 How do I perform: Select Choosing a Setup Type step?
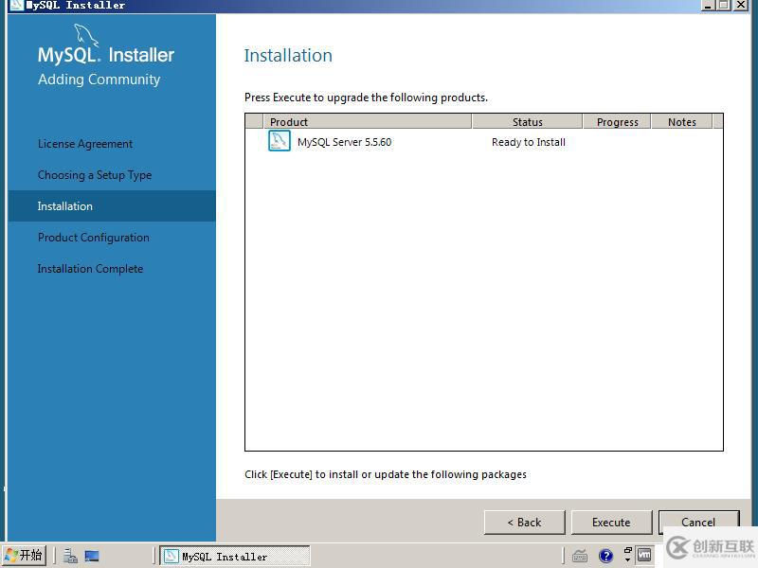95,175
